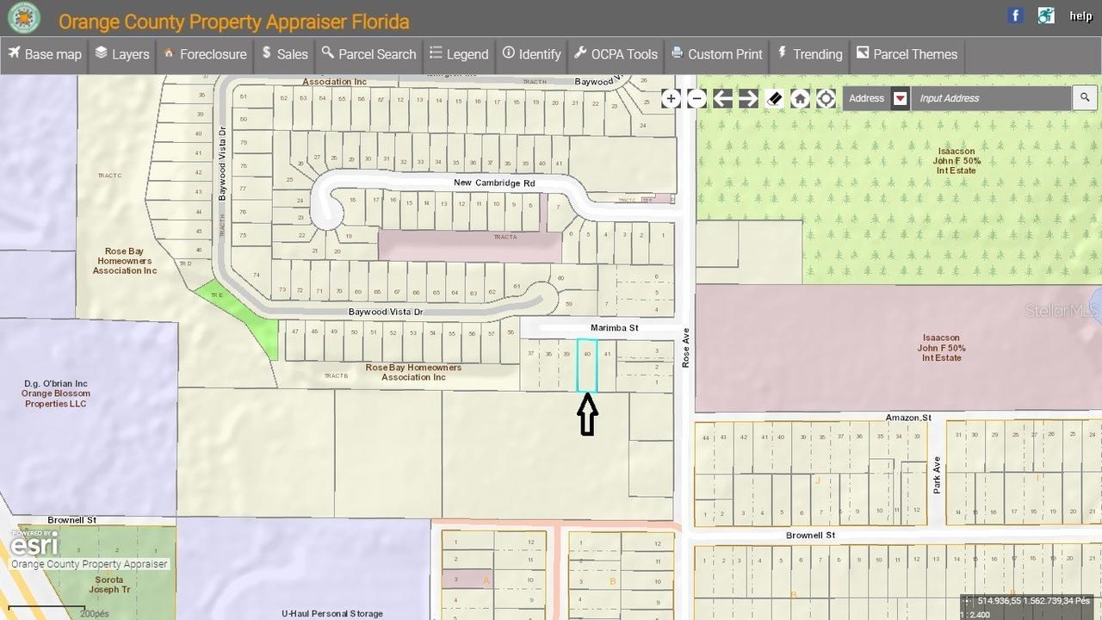Open the Address search type dropdown
The width and height of the screenshot is (1102, 620).
(900, 98)
